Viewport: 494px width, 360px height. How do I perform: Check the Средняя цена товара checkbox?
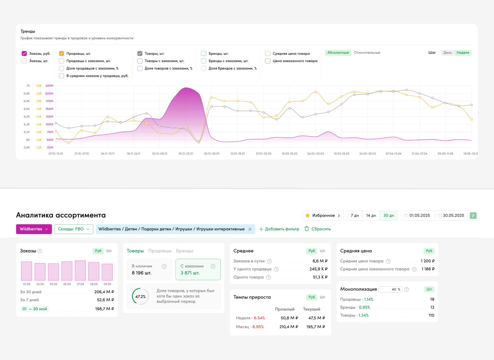tap(268, 54)
